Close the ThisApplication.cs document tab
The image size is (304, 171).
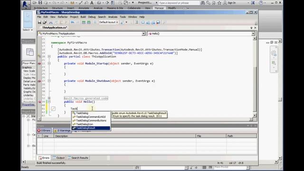click(x=255, y=28)
